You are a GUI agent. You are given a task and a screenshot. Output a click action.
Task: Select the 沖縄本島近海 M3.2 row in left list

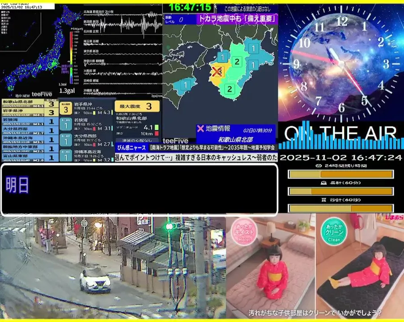30,140
